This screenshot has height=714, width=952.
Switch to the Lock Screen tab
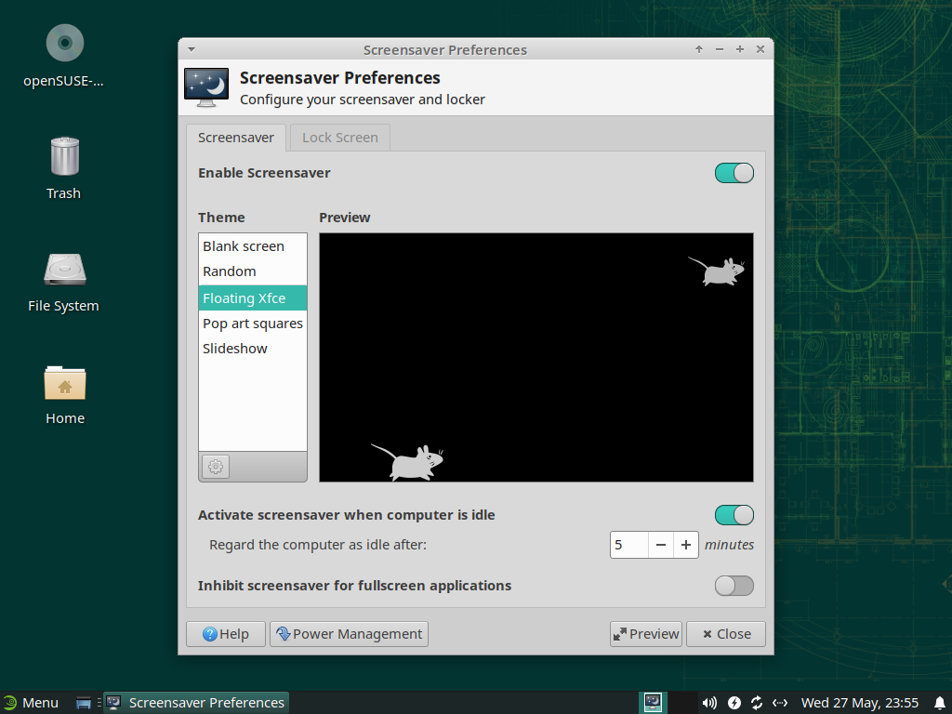(339, 138)
